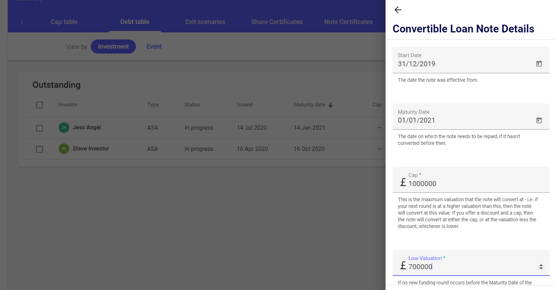555x290 pixels.
Task: Tick the select-all checkbox in table header
Action: click(x=40, y=105)
